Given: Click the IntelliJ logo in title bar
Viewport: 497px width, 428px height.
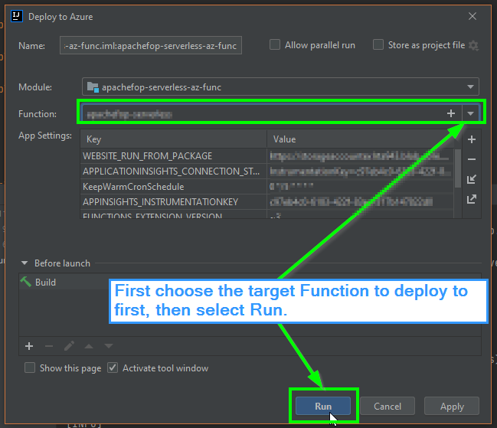Looking at the screenshot, I should click(x=17, y=16).
